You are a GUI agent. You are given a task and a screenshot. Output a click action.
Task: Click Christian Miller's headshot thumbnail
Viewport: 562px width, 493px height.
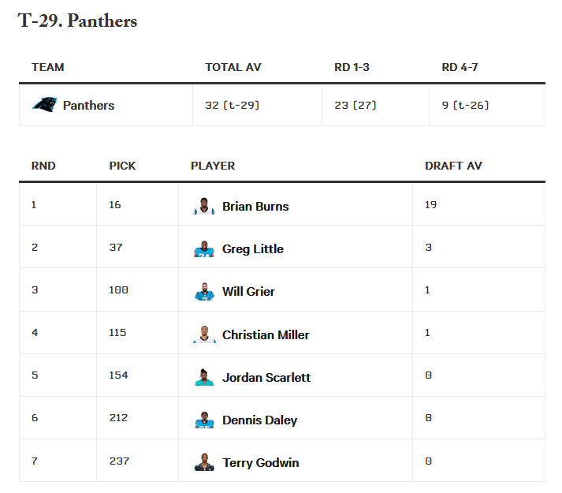204,334
